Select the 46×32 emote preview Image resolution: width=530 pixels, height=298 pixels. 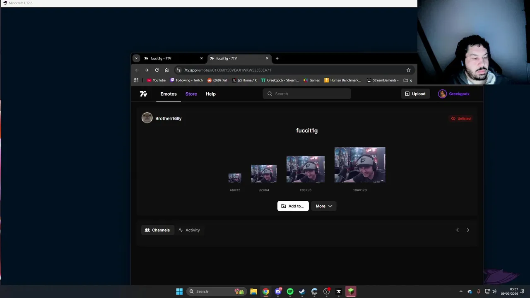(x=235, y=178)
